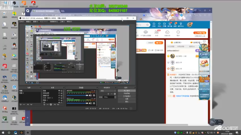241x135 pixels.
Task: Undock the Controls panel via header icon
Action: click(x=135, y=88)
